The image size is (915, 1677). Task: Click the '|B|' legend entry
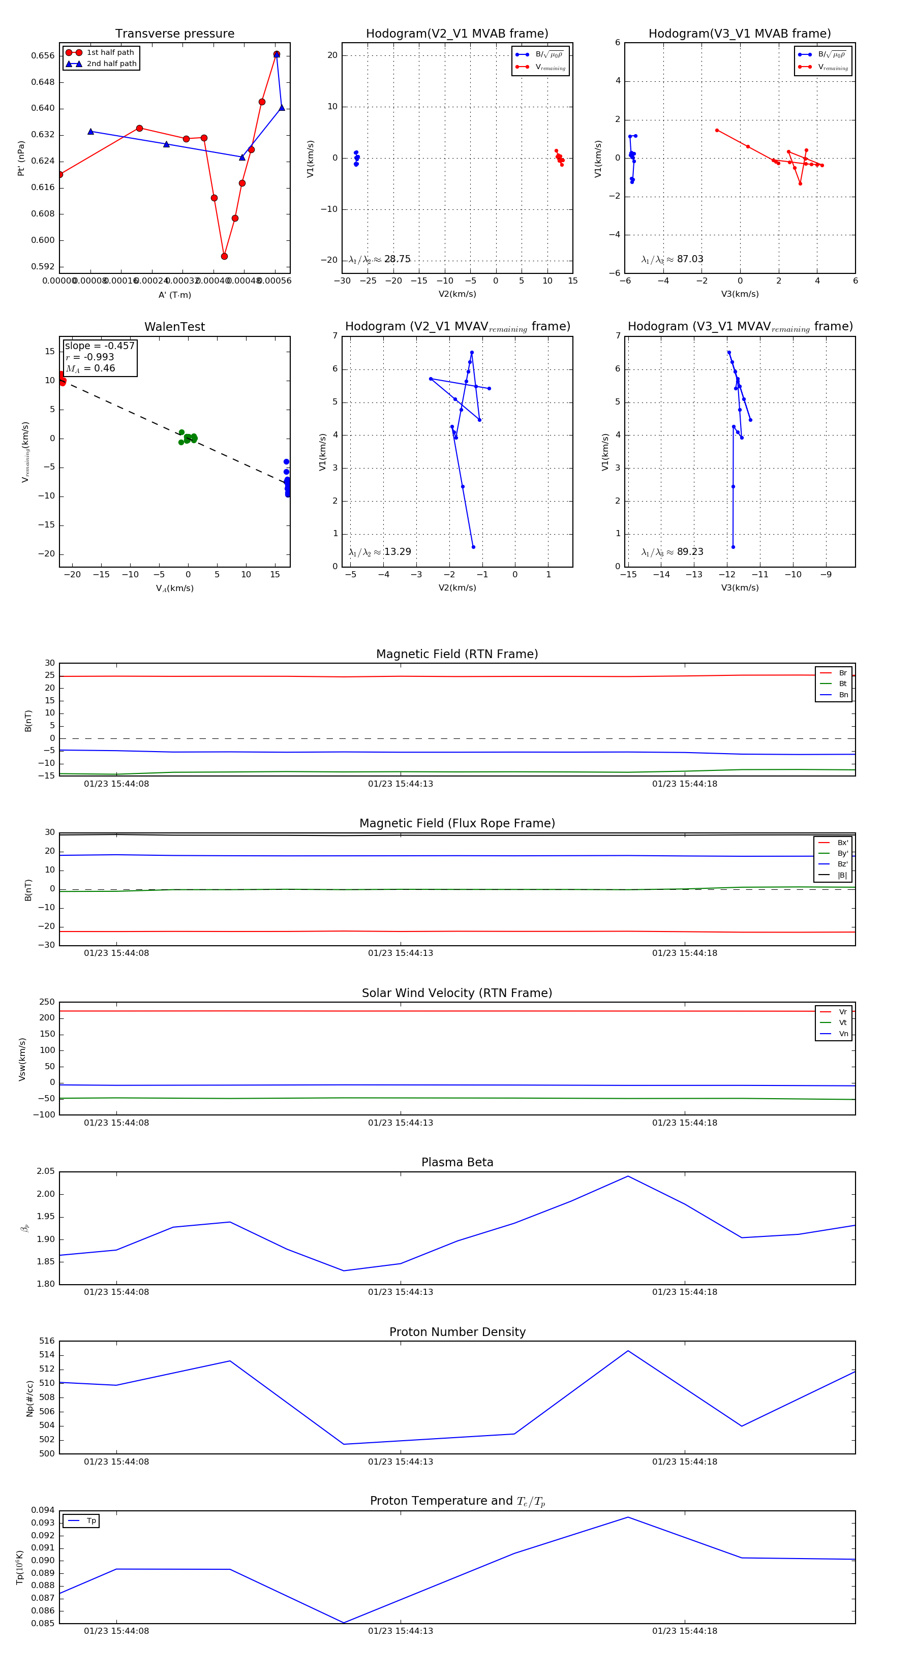pyautogui.click(x=834, y=875)
